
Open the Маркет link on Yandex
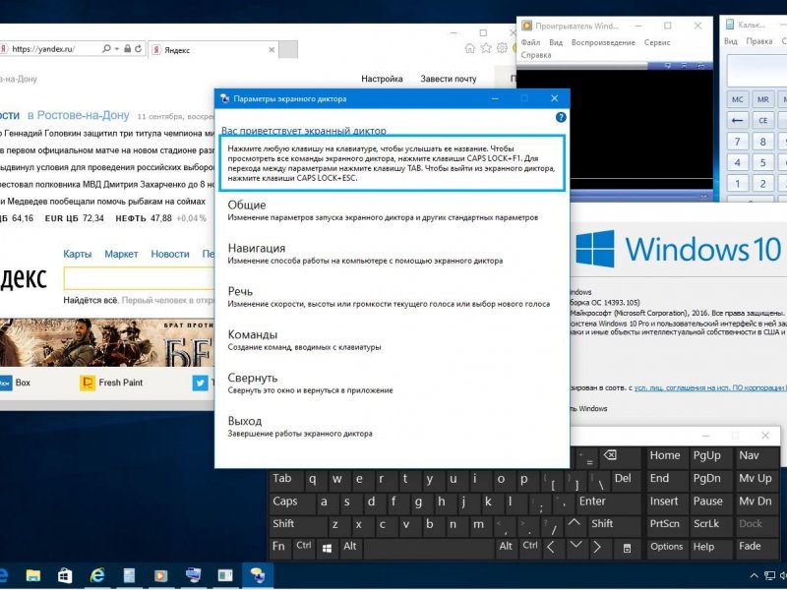(x=121, y=254)
